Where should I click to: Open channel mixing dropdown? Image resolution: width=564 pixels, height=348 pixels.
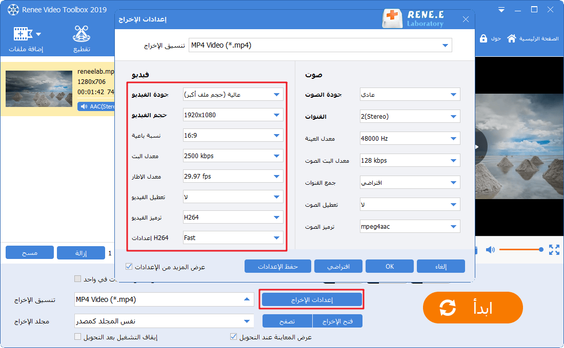410,182
